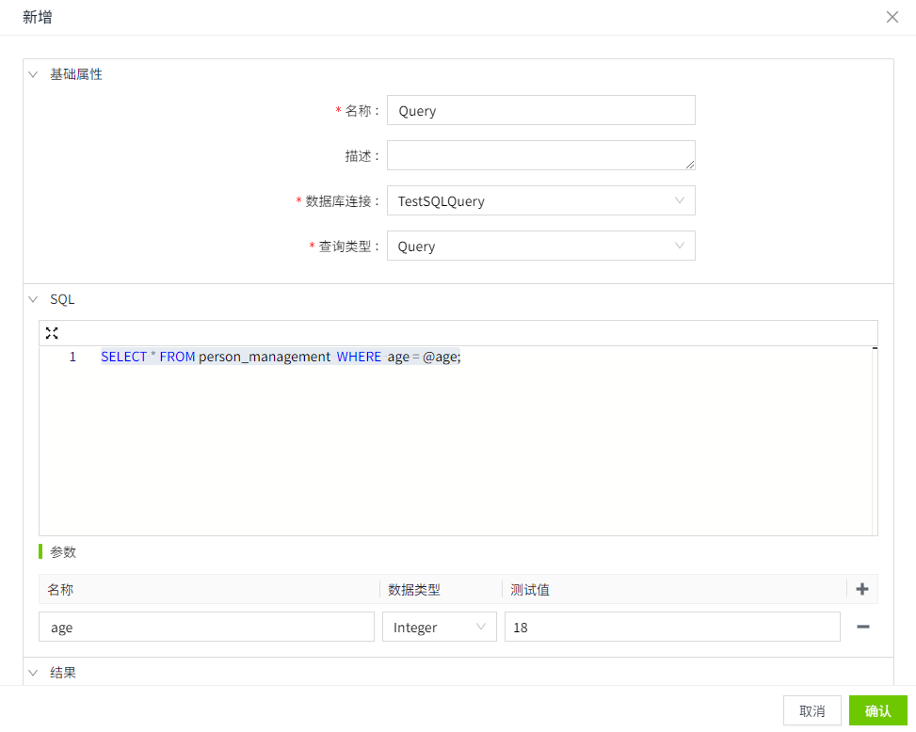The width and height of the screenshot is (916, 732).
Task: Click inside the SQL statement on line 1
Action: [281, 358]
